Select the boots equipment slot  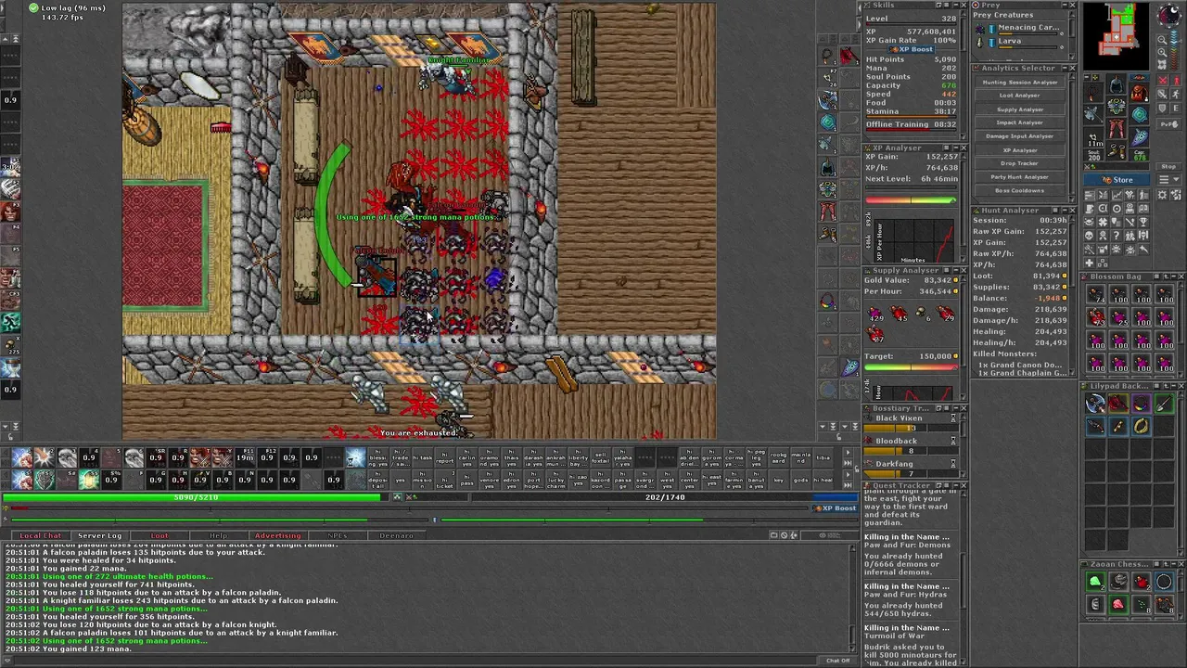1116,148
